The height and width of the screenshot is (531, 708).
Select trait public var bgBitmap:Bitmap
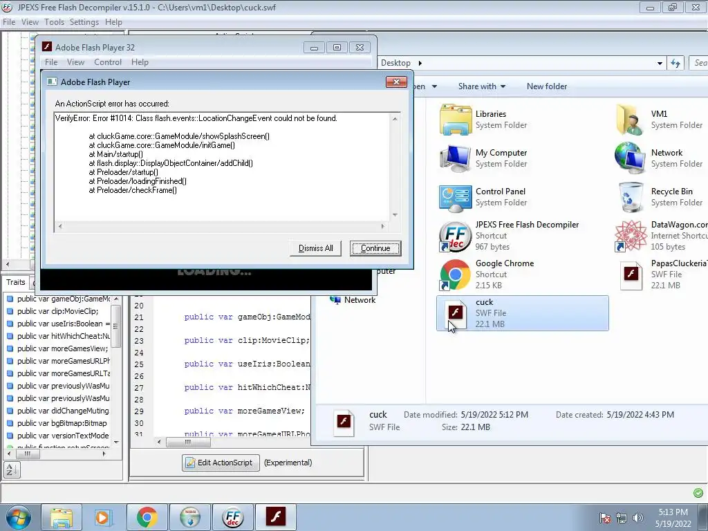[x=57, y=423]
